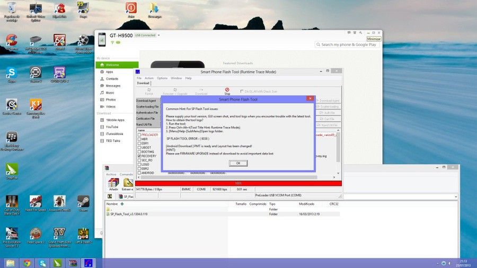477x268 pixels.
Task: Open the File menu in flash tool
Action: tap(139, 78)
